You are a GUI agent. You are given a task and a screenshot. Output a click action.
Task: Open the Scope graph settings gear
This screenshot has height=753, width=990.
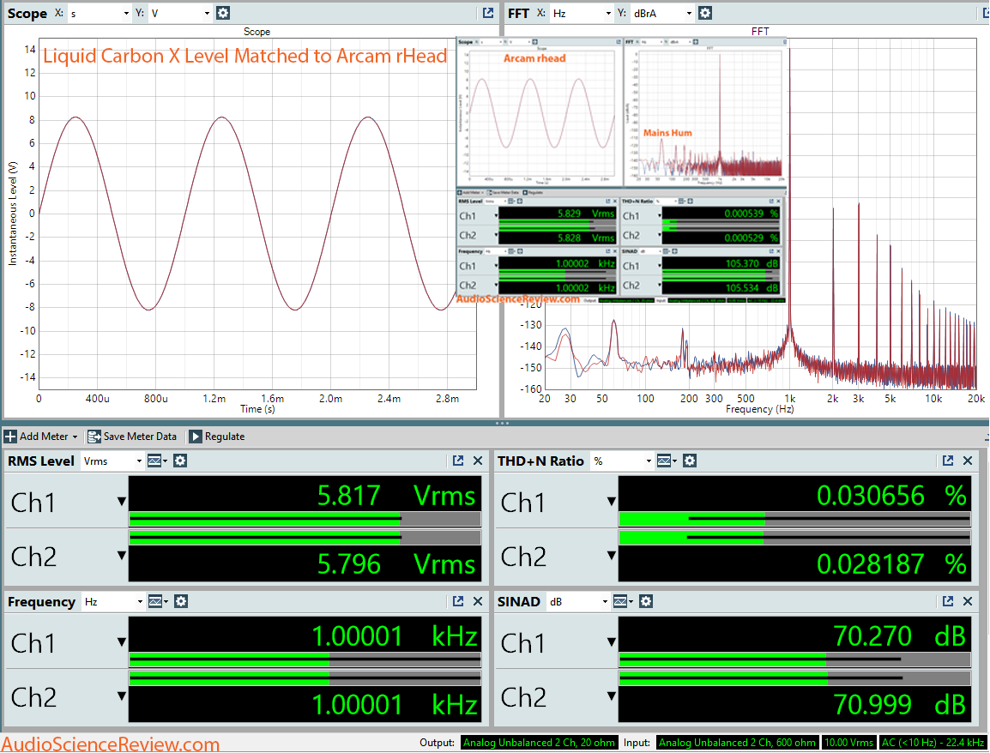coord(223,13)
